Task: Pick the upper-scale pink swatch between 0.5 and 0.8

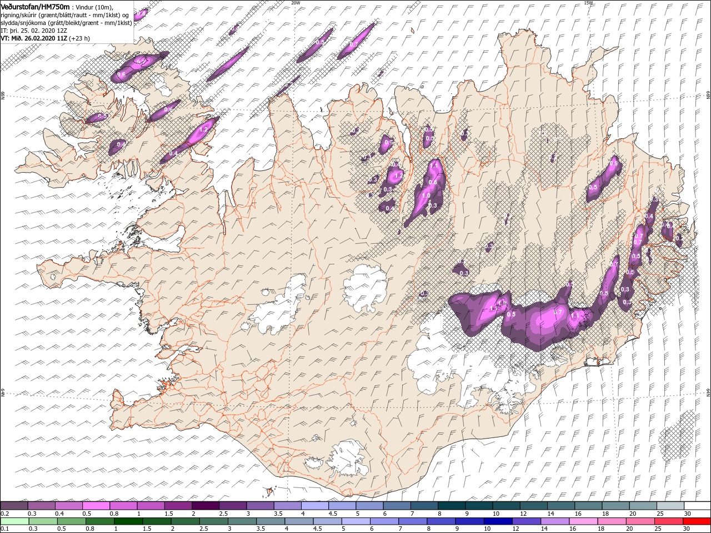Action: pyautogui.click(x=96, y=506)
